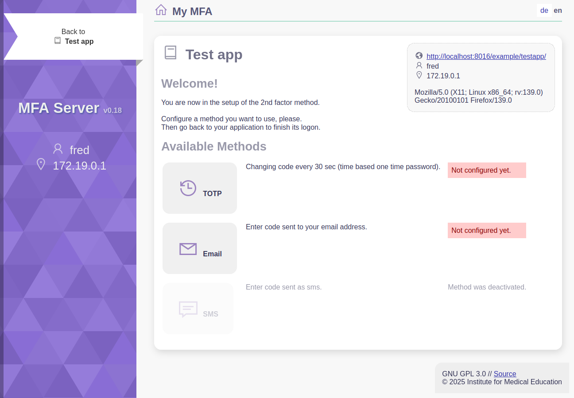Click the 'Welcome!' heading
Viewport: 574px width, 398px height.
coord(190,83)
